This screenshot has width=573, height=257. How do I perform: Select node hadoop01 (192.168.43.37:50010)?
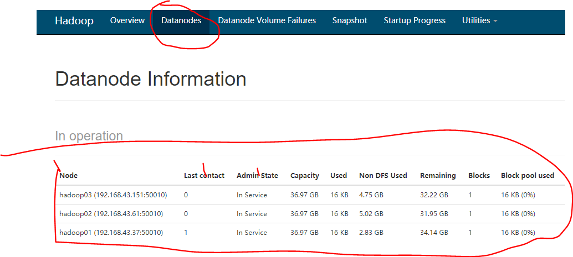111,232
